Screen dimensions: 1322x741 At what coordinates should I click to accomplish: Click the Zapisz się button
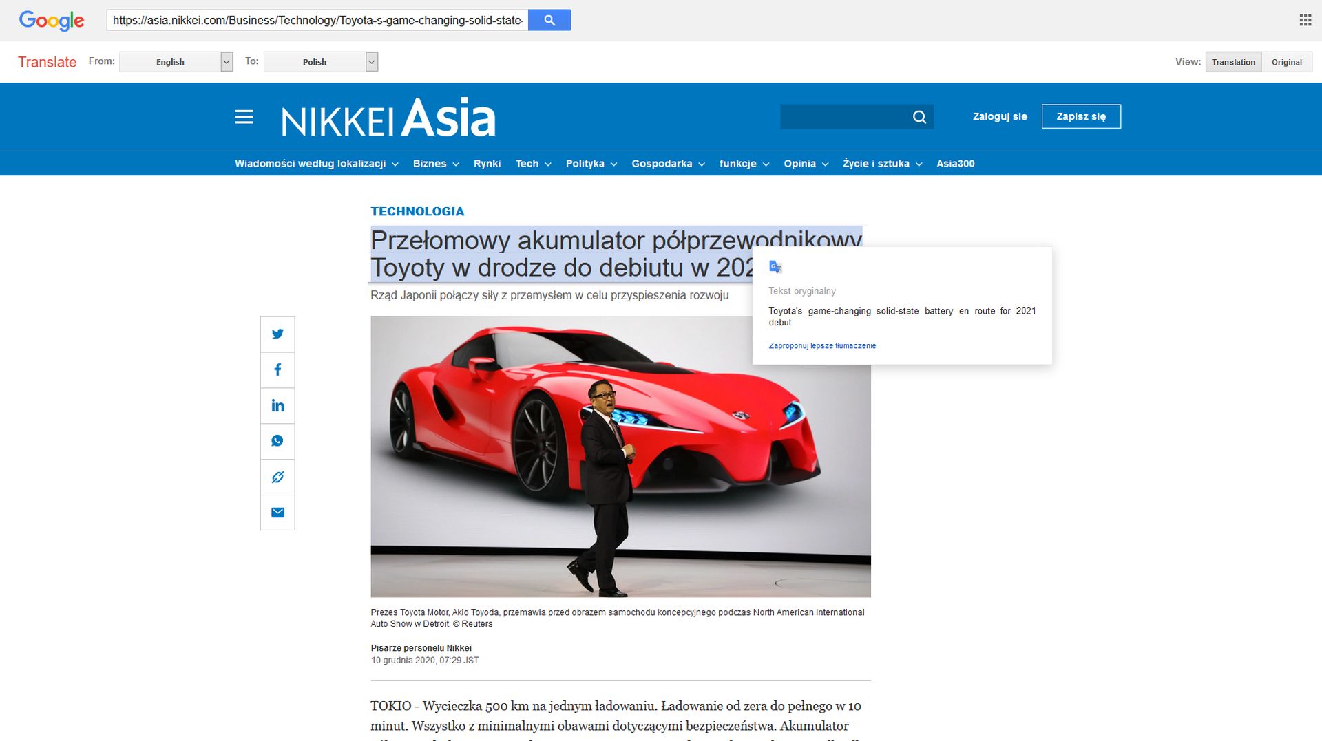[1081, 116]
